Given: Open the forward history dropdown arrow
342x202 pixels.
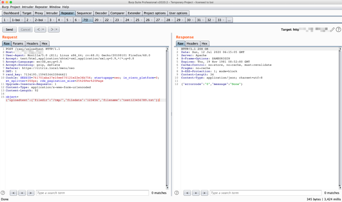Looking at the screenshot, I should click(57, 29).
